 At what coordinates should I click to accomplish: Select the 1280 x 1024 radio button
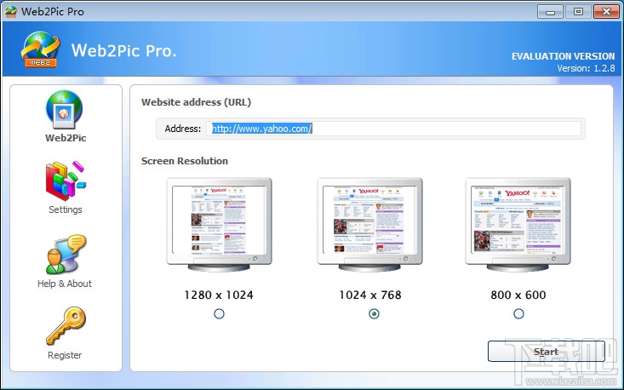219,313
